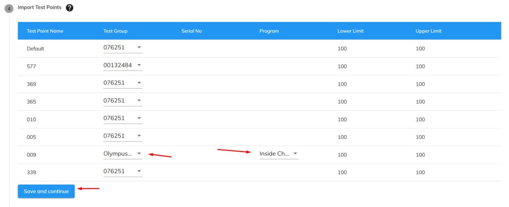Click the Lower Limit column header
Viewport: 509px width, 207px height.
click(x=350, y=31)
